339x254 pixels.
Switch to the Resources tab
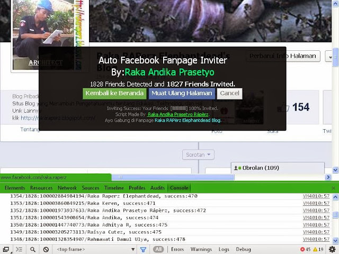coord(41,188)
